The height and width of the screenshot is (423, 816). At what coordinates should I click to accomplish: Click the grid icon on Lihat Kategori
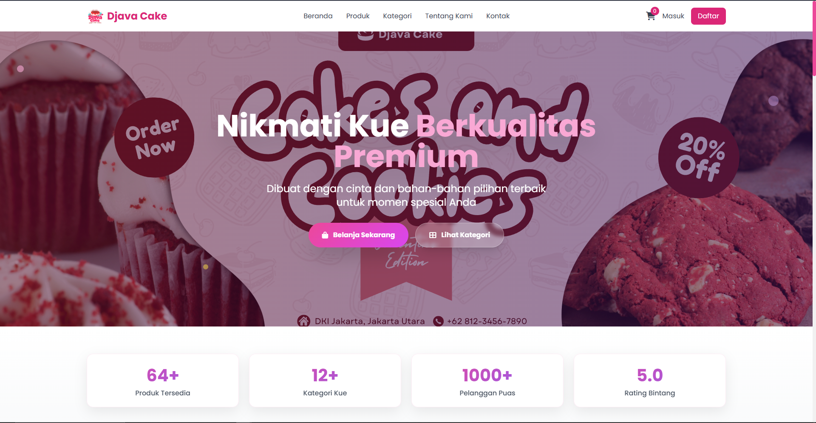tap(433, 235)
